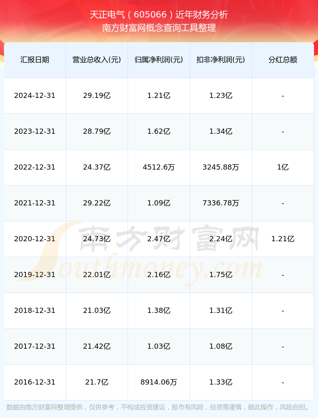The height and width of the screenshot is (418, 318).
Task: Select the 2017-12-31 date cell
Action: click(x=35, y=347)
